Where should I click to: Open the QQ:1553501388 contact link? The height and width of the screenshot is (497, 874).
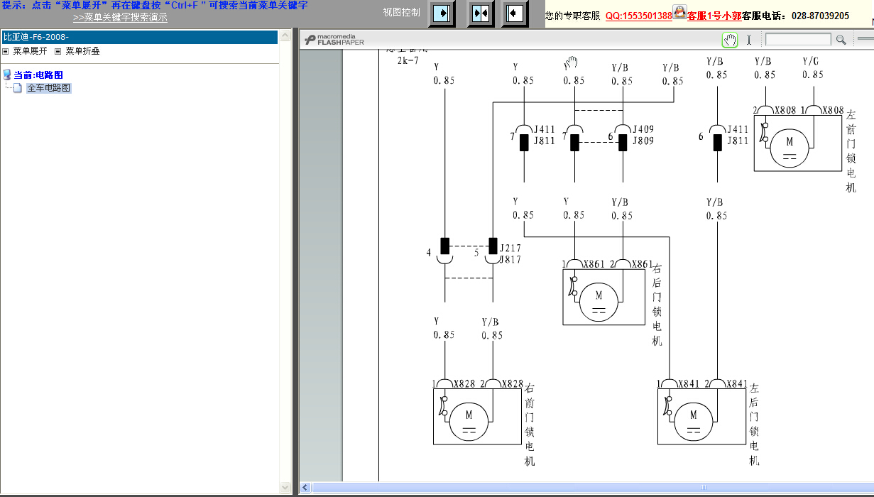638,16
